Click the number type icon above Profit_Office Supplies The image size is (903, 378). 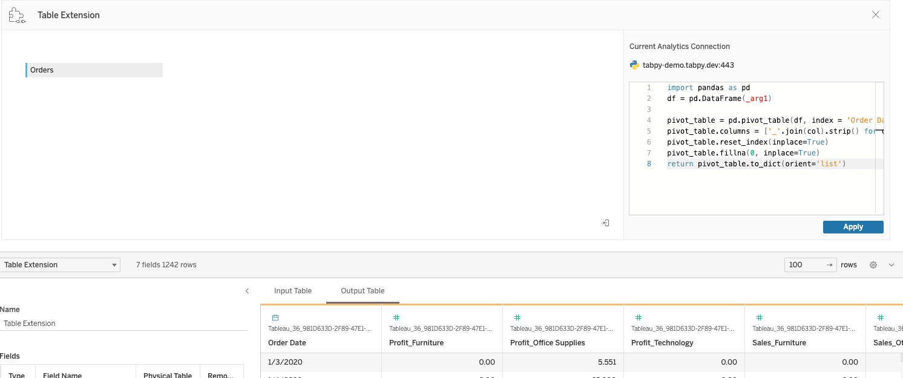pos(517,318)
